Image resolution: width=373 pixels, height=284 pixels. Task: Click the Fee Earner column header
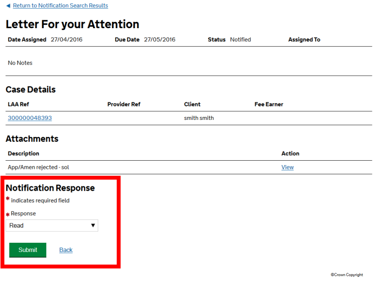[268, 104]
